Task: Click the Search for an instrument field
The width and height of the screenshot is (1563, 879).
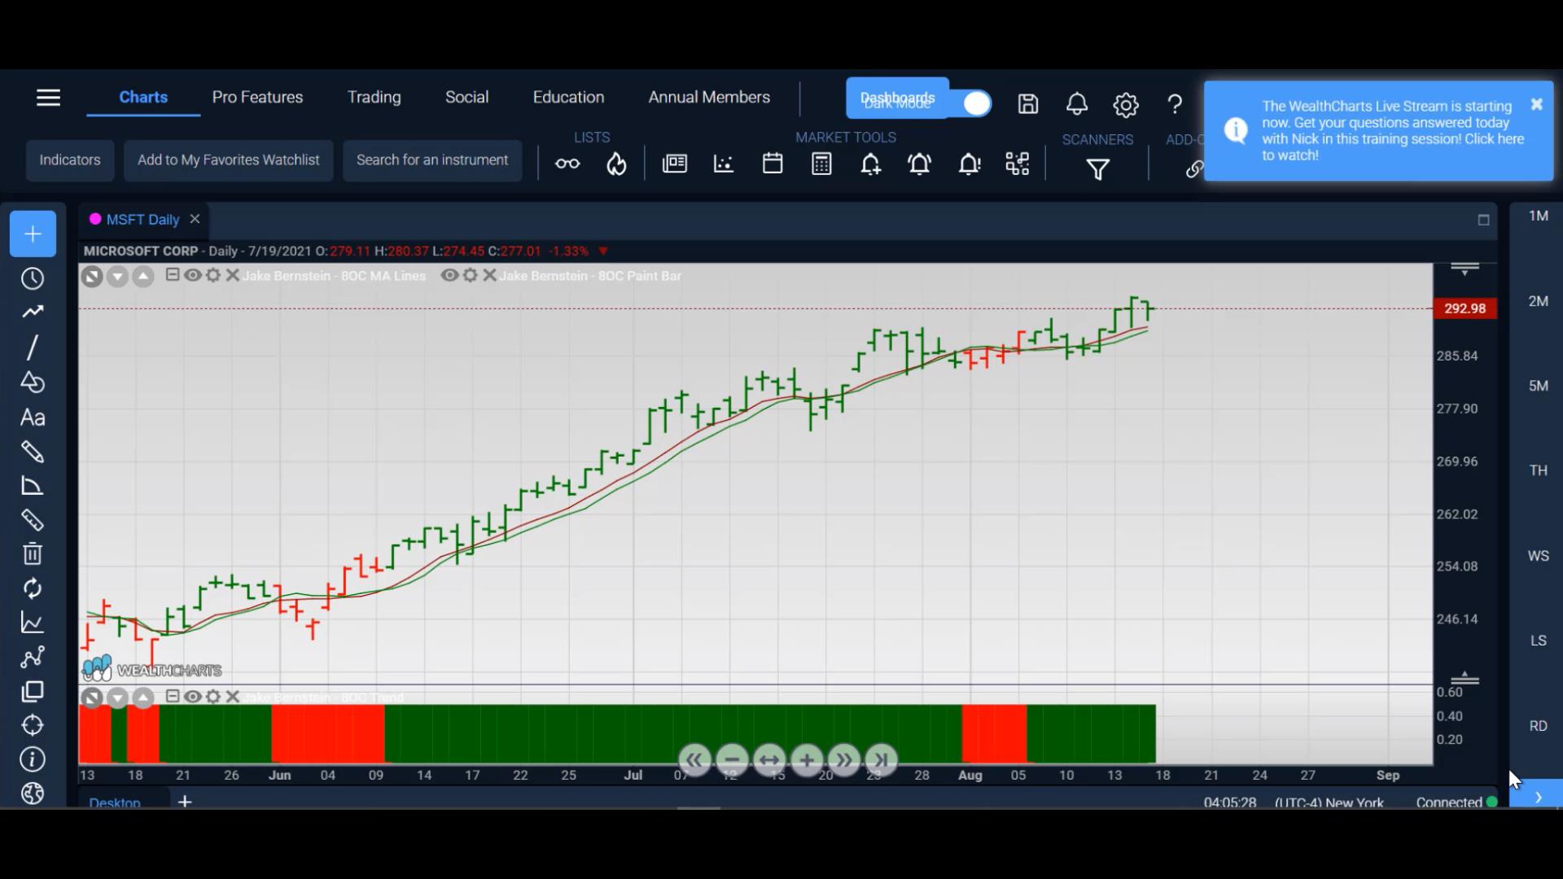Action: pos(432,160)
